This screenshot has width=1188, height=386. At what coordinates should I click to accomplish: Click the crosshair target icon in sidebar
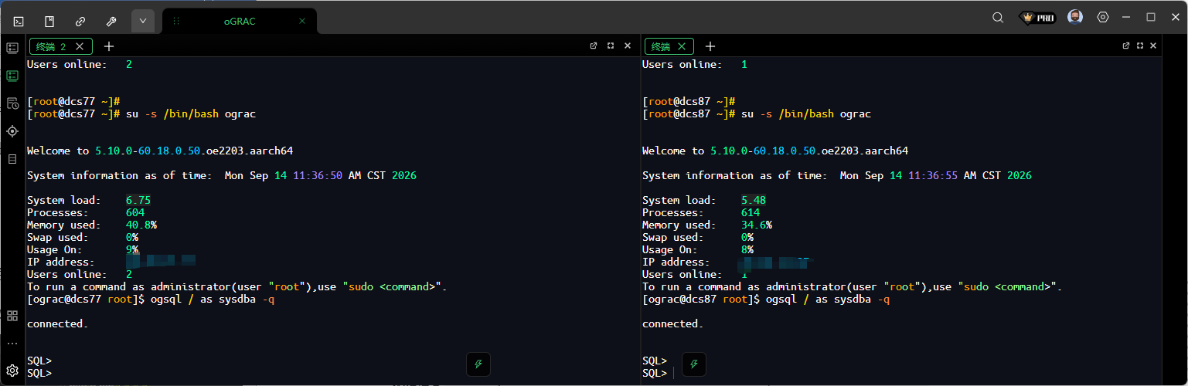point(12,131)
